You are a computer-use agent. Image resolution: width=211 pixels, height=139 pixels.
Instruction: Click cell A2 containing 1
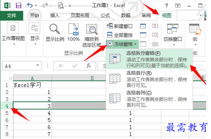[32, 92]
